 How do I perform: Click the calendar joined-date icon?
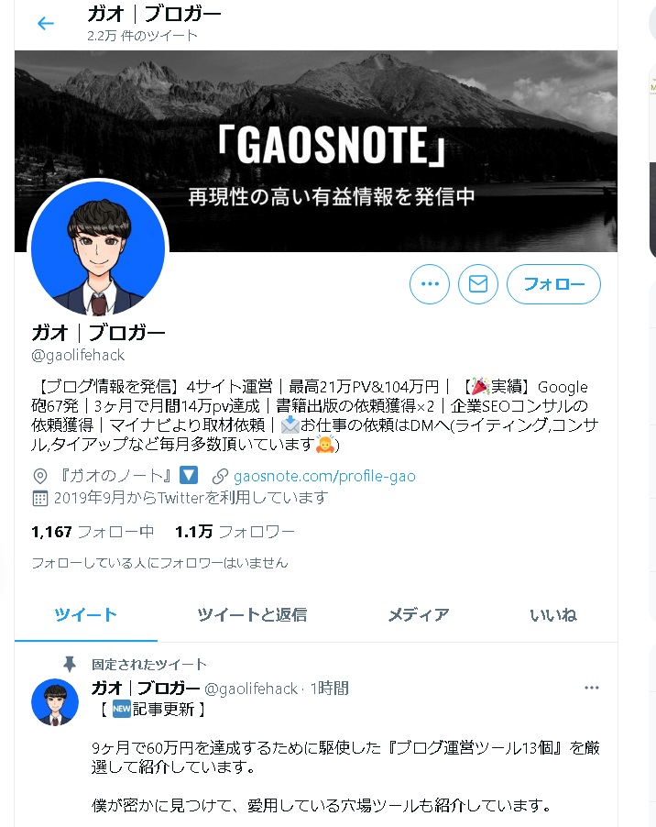tap(40, 499)
